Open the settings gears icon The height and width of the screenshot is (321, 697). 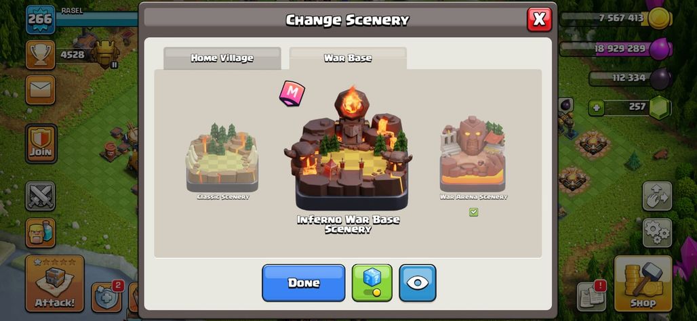click(x=657, y=233)
